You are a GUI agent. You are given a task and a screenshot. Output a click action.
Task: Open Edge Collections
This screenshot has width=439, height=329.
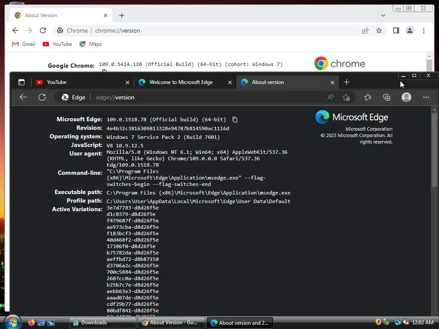[387, 97]
